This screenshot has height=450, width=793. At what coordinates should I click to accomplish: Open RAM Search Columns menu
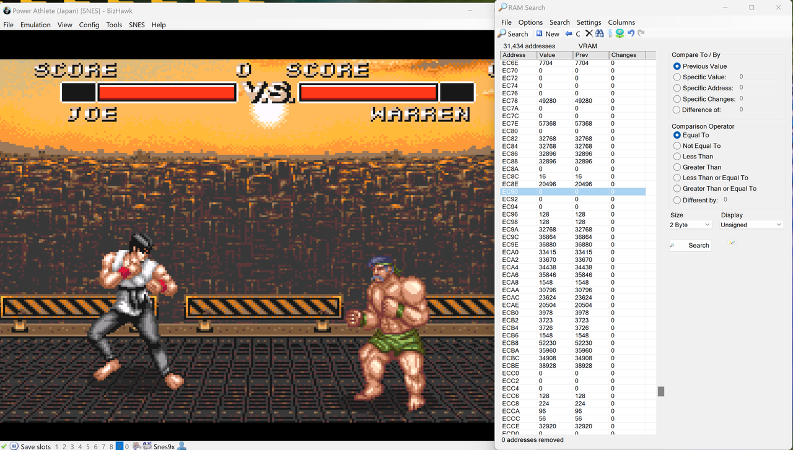(x=621, y=22)
